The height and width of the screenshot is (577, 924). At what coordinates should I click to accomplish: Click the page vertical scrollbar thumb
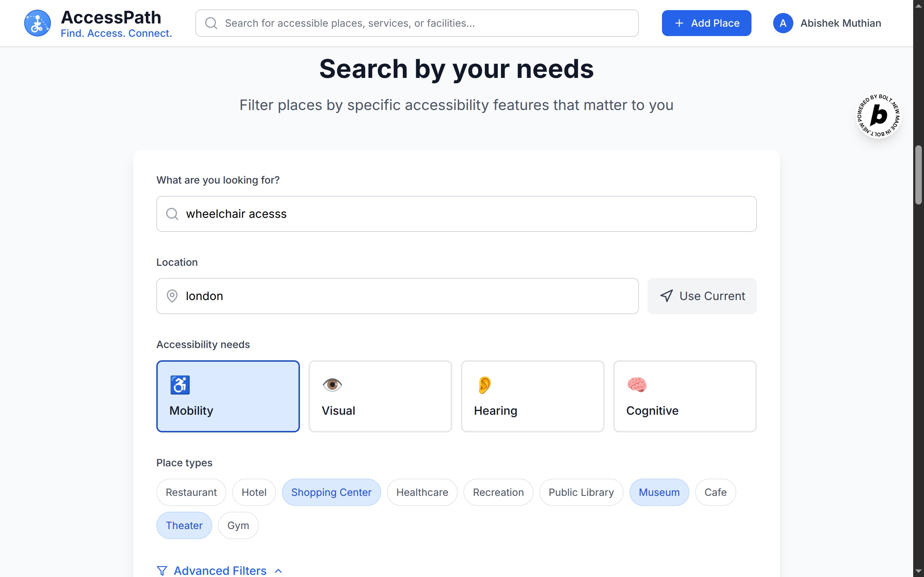(918, 175)
